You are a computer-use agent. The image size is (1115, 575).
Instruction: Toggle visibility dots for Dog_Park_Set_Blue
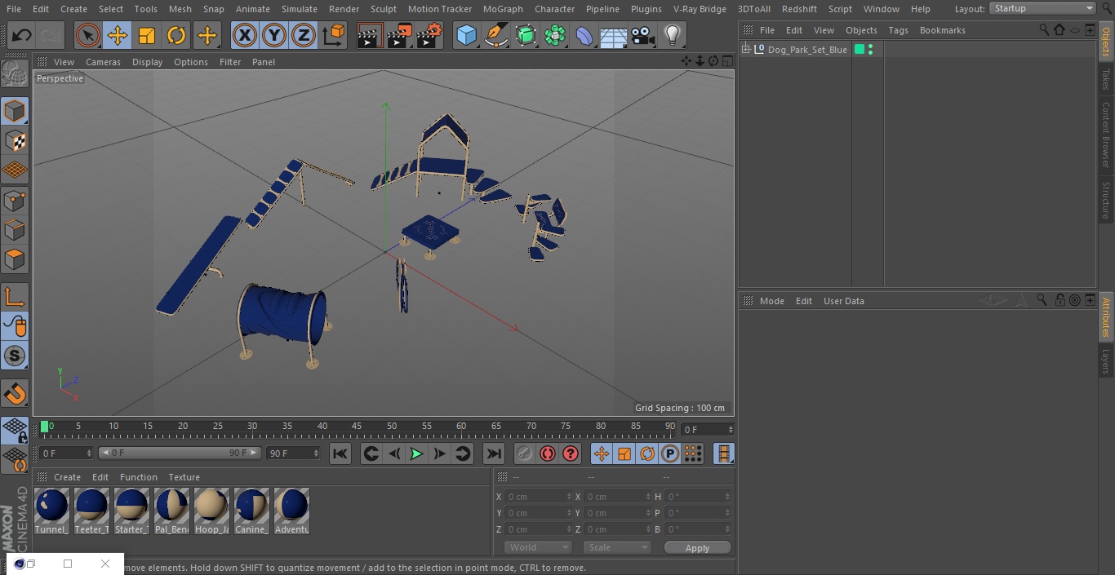point(871,50)
